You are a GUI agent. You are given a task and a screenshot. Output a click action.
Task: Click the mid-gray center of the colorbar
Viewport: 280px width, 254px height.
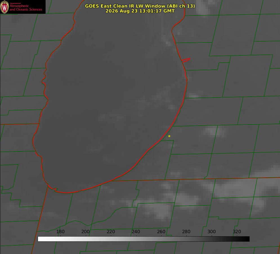click(x=144, y=239)
